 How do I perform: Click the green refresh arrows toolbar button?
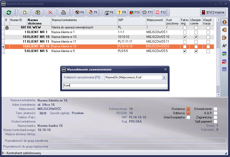[x=9, y=12]
